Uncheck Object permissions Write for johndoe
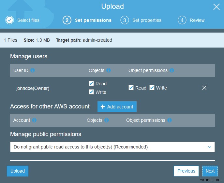Screen dimensions: 224x183 (152, 88)
